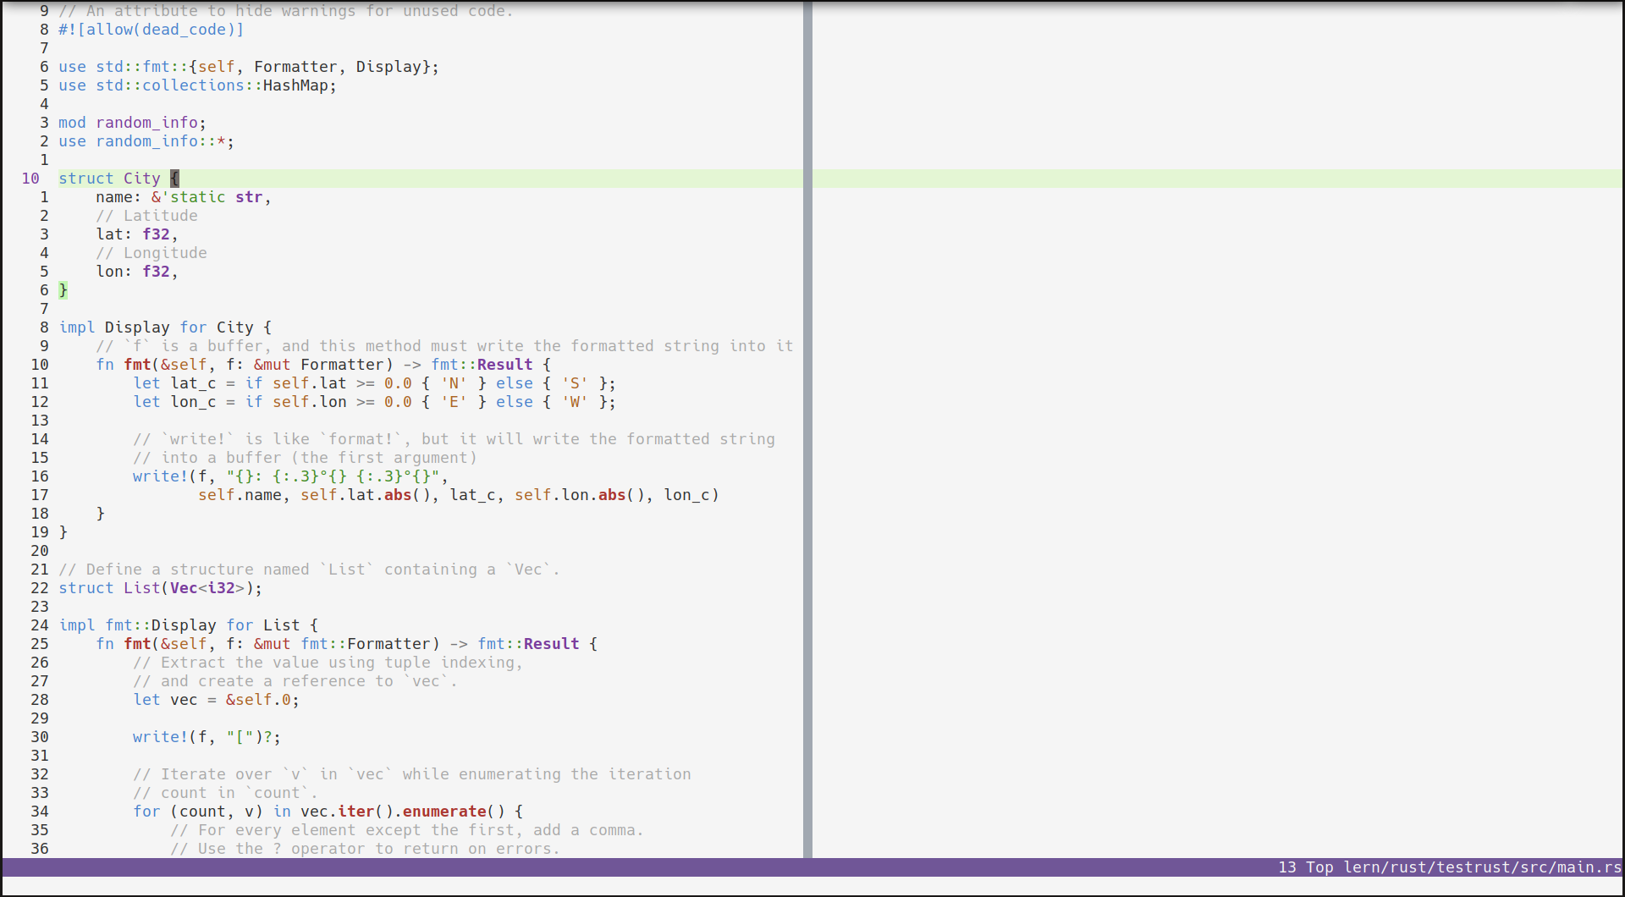This screenshot has height=897, width=1625.
Task: Click the "name: &'static str," field
Action: (184, 197)
